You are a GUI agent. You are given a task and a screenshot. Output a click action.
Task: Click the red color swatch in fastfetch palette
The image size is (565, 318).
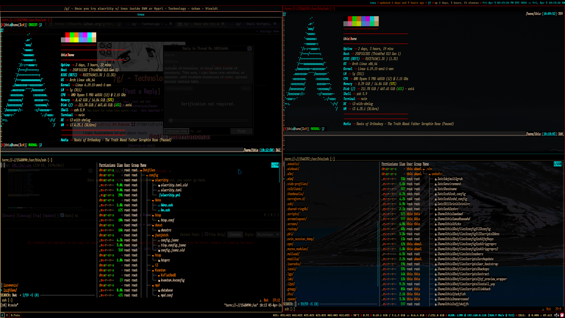pyautogui.click(x=67, y=35)
